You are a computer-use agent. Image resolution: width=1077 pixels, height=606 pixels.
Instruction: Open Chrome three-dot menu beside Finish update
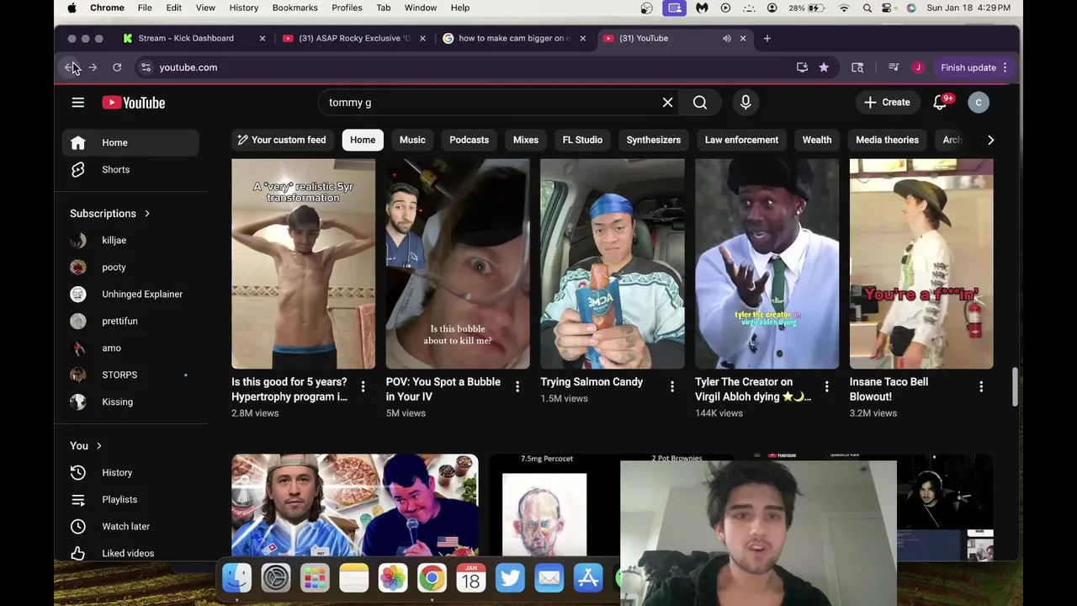click(x=1005, y=67)
